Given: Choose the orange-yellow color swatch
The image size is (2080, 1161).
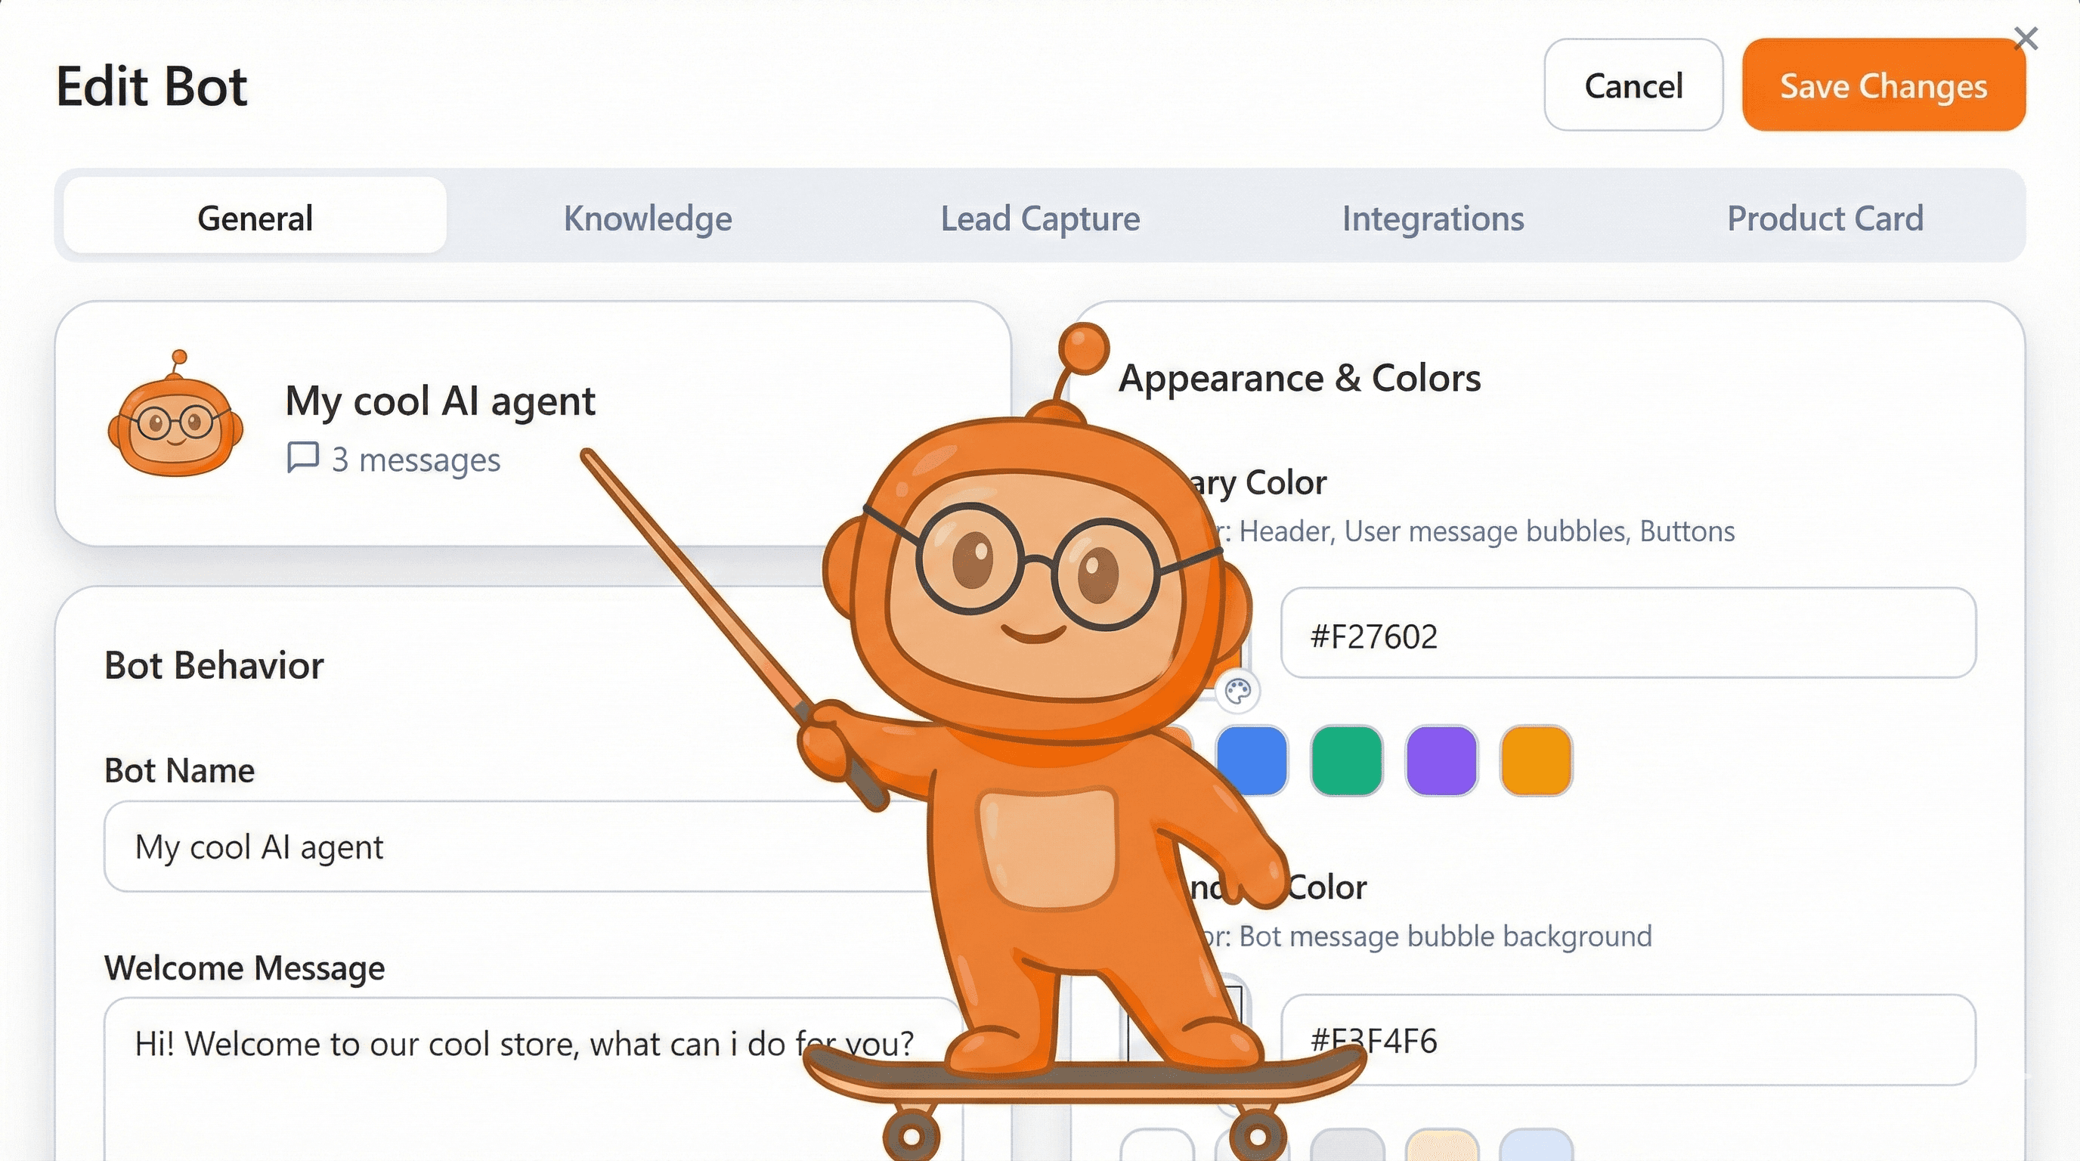Looking at the screenshot, I should [1536, 760].
